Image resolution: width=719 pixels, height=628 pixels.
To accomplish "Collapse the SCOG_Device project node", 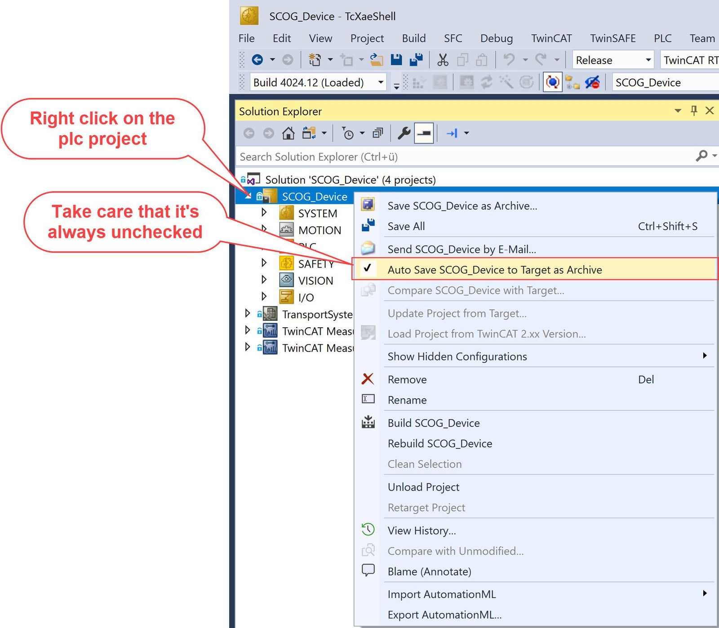I will coord(248,196).
